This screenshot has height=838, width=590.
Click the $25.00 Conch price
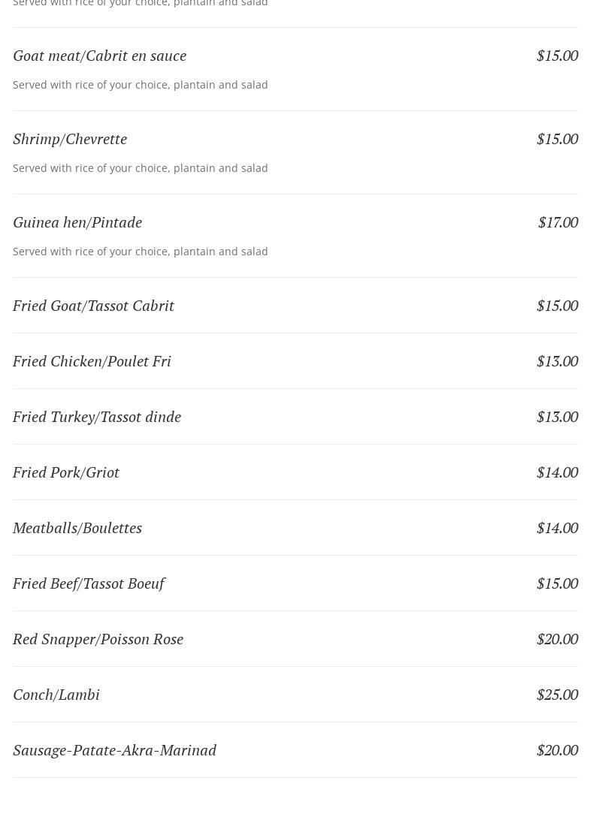pos(557,695)
